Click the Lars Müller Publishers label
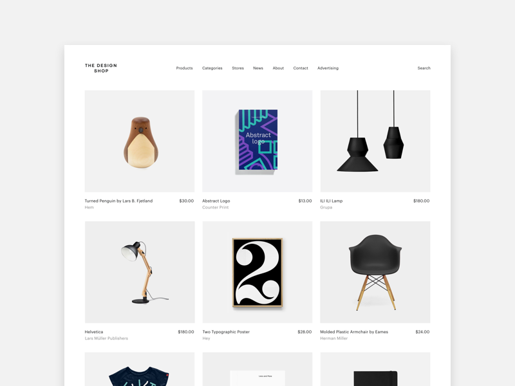Image resolution: width=515 pixels, height=386 pixels. (106, 338)
